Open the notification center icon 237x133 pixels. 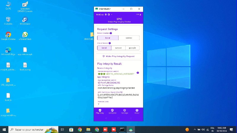[x=231, y=129]
